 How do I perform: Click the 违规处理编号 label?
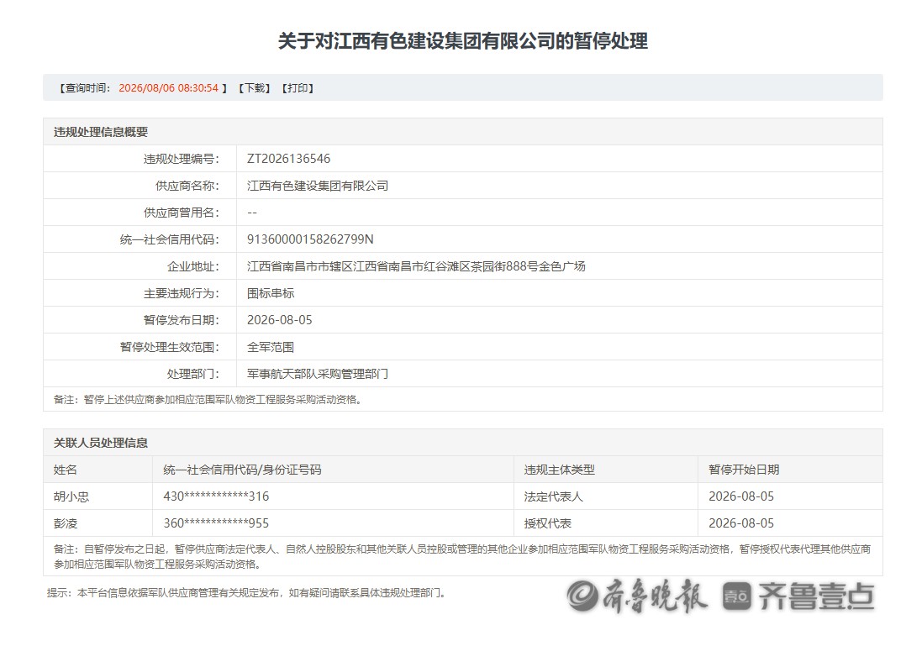(182, 159)
